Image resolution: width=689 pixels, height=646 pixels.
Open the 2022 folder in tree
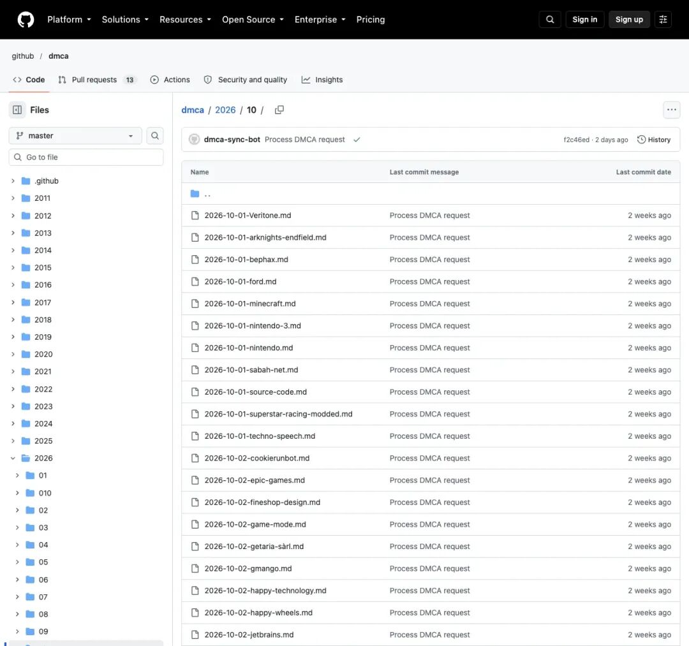point(43,389)
